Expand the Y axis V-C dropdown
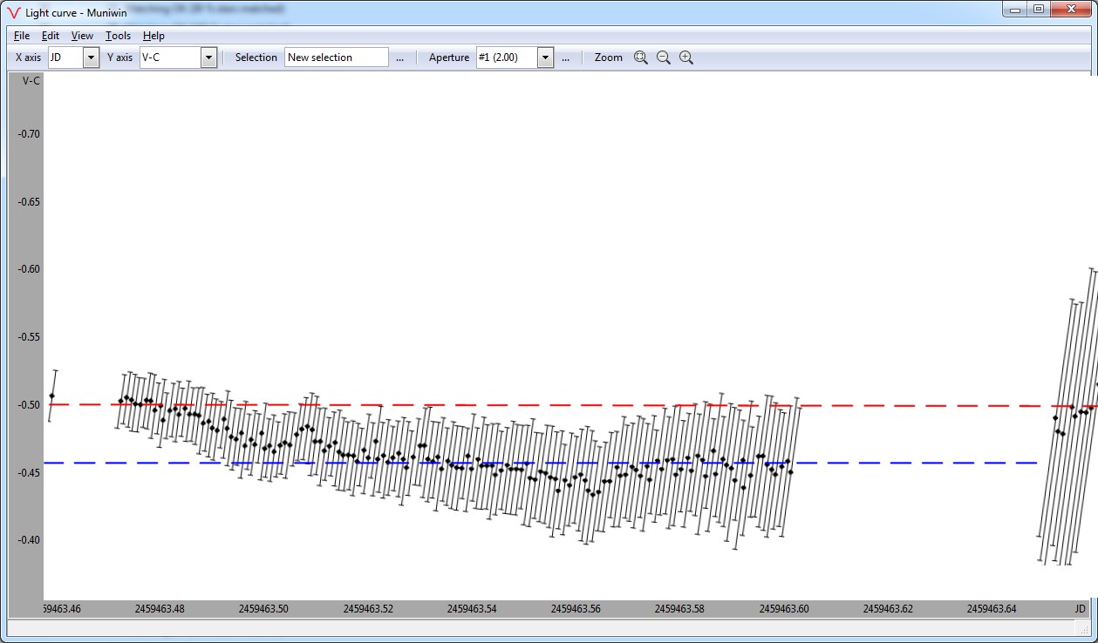 tap(208, 58)
